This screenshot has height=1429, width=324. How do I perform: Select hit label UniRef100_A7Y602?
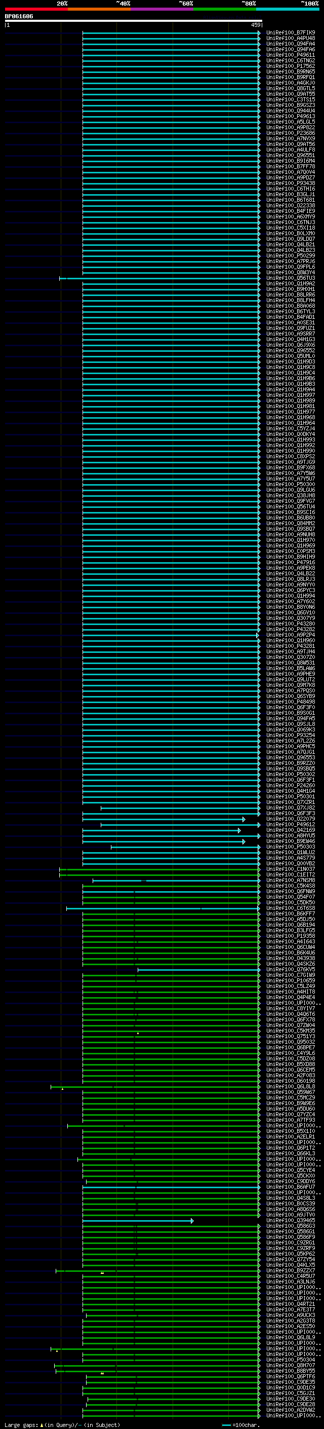291,601
